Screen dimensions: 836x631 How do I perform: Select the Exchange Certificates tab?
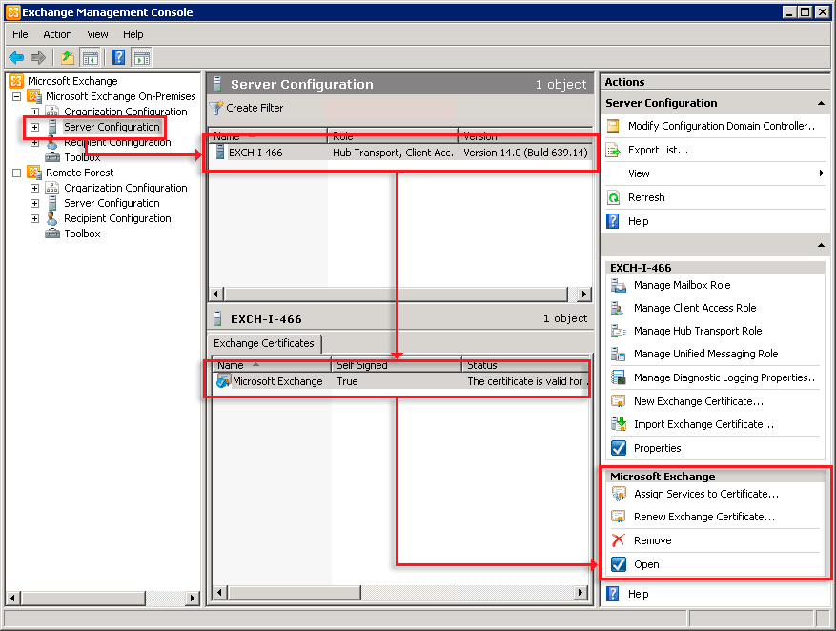pos(265,343)
